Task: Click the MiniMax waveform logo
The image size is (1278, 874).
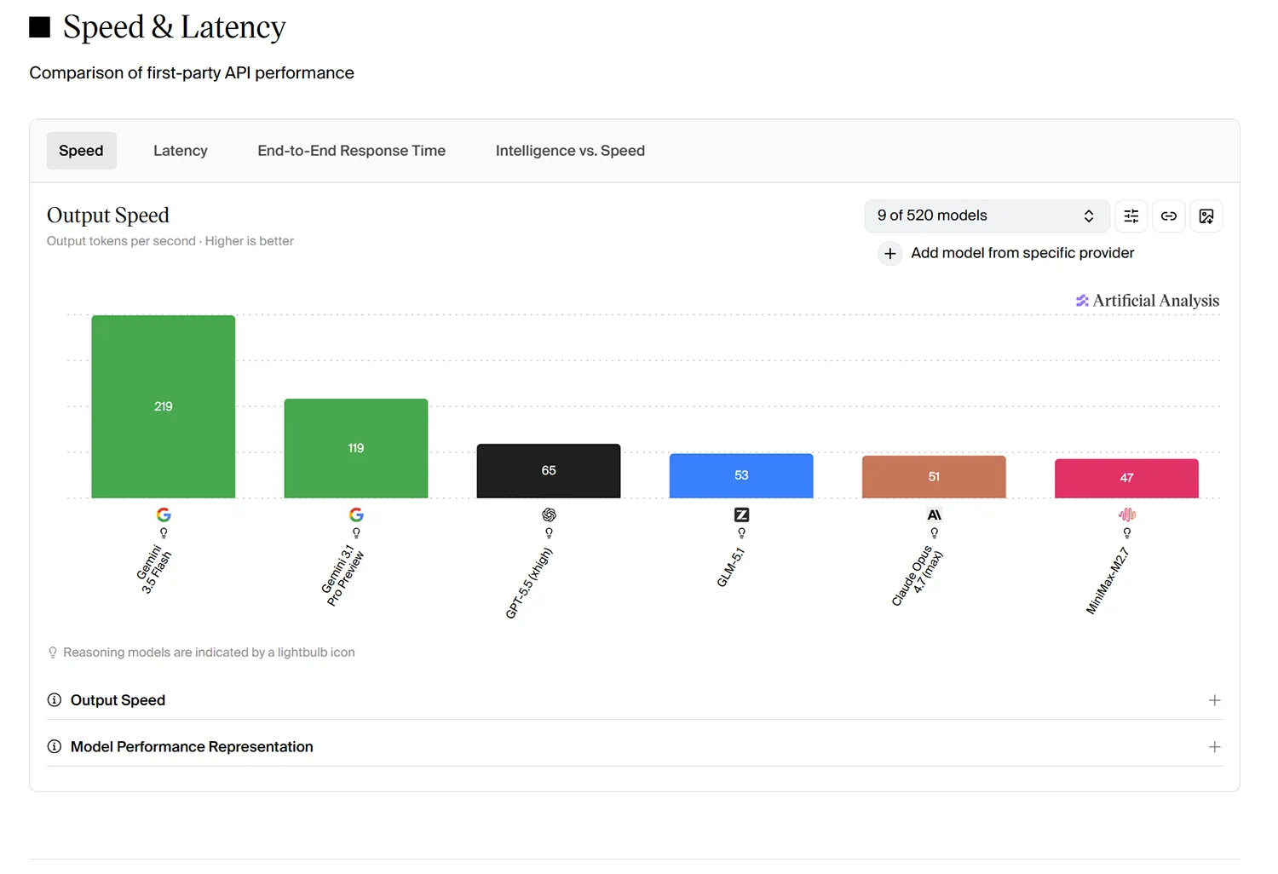Action: (x=1126, y=515)
